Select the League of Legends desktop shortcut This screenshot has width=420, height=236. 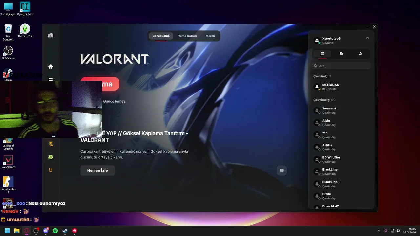(x=8, y=144)
